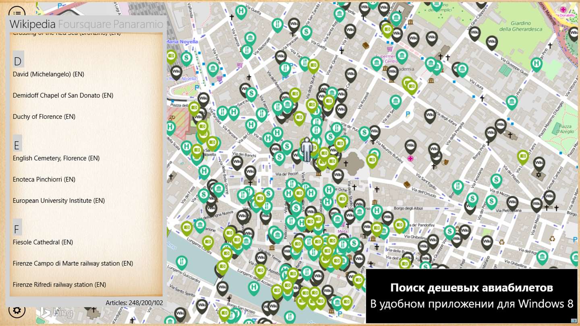The width and height of the screenshot is (580, 326).
Task: Click the Articles: 248/200/102 counter
Action: point(134,303)
